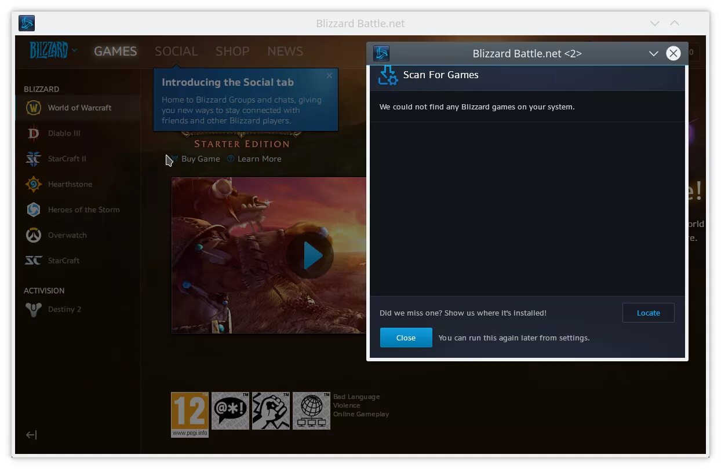Image resolution: width=721 pixels, height=469 pixels.
Task: Select the Overwatch game icon
Action: coord(34,235)
